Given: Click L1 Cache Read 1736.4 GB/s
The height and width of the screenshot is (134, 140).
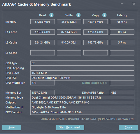Looking at the screenshot, I should click(x=43, y=32).
